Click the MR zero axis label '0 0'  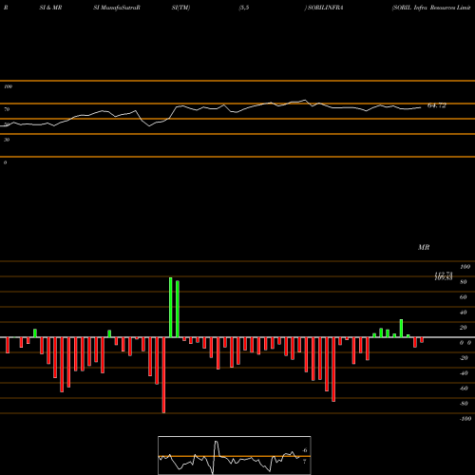[x=465, y=343]
